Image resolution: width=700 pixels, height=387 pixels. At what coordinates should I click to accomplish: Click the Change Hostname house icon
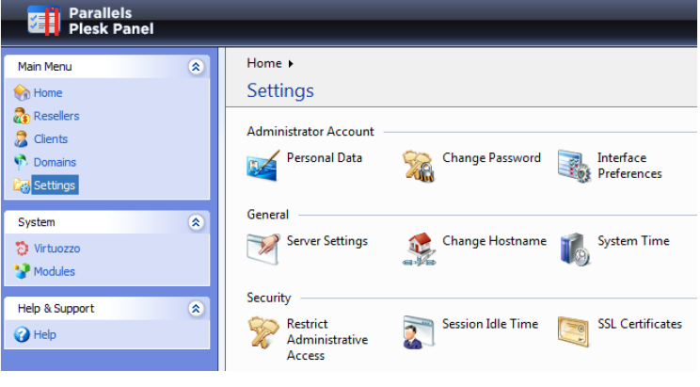point(419,249)
